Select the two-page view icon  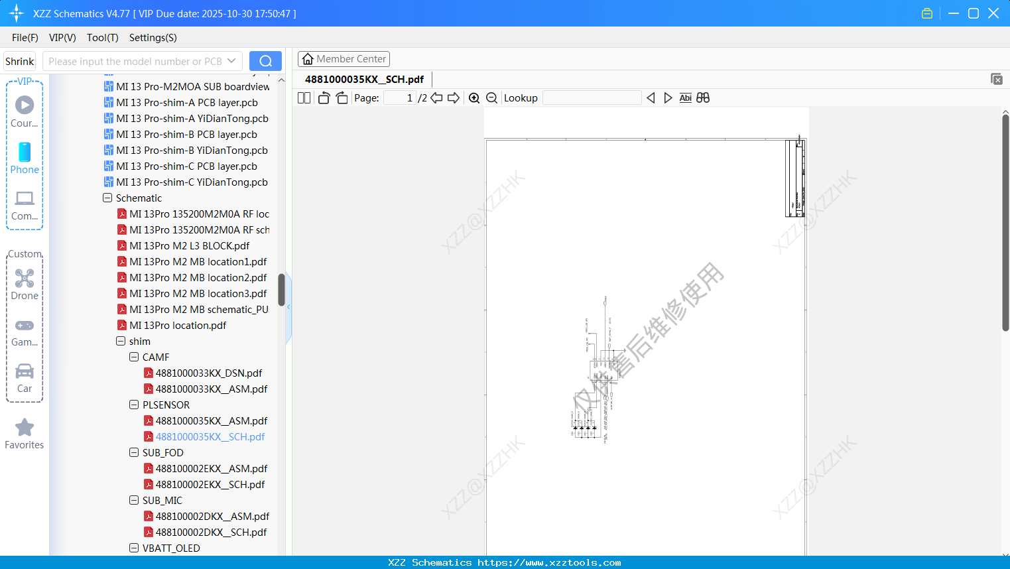(303, 97)
